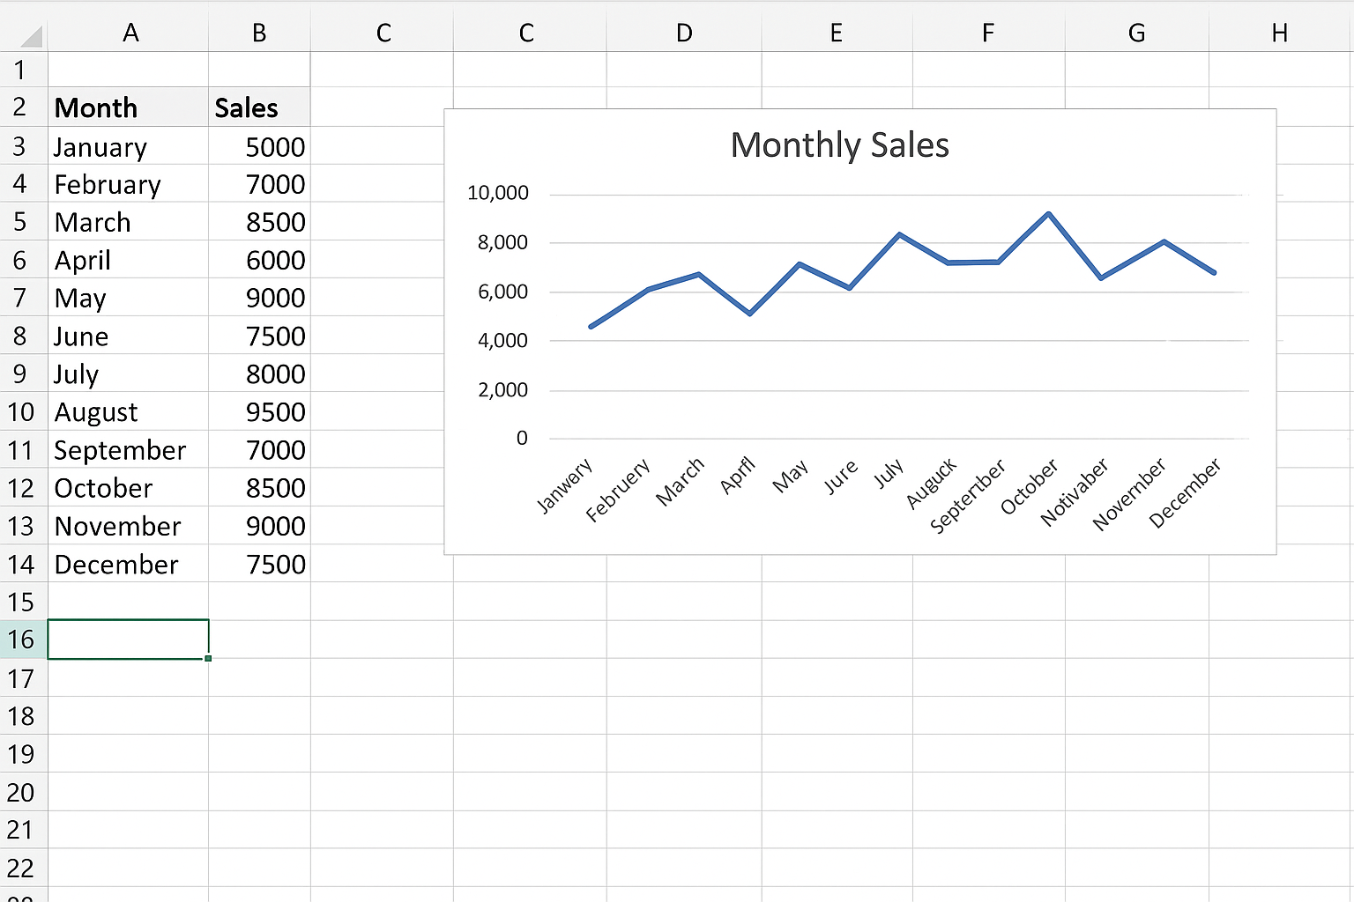Select the January cell in column A

click(129, 146)
